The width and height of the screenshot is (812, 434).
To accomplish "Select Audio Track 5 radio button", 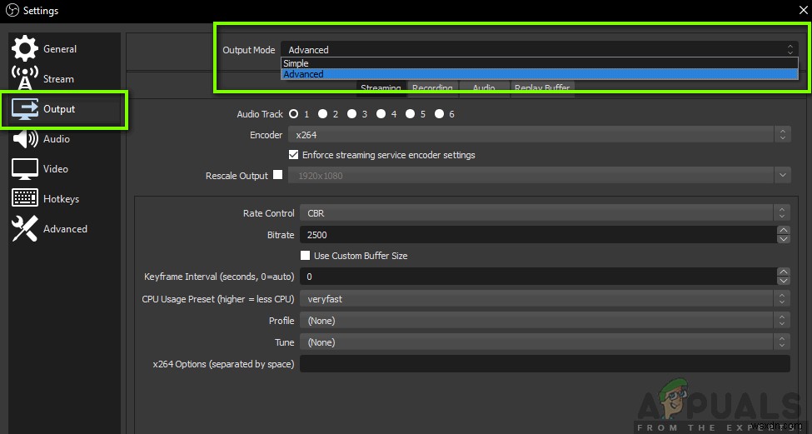I will [x=410, y=113].
